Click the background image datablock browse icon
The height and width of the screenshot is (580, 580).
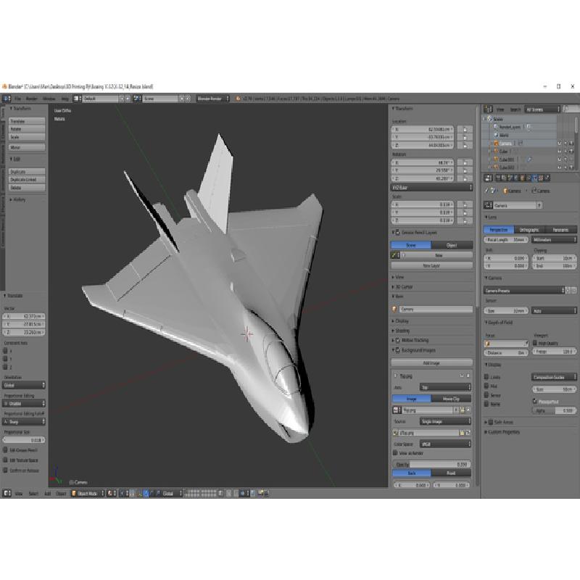397,410
